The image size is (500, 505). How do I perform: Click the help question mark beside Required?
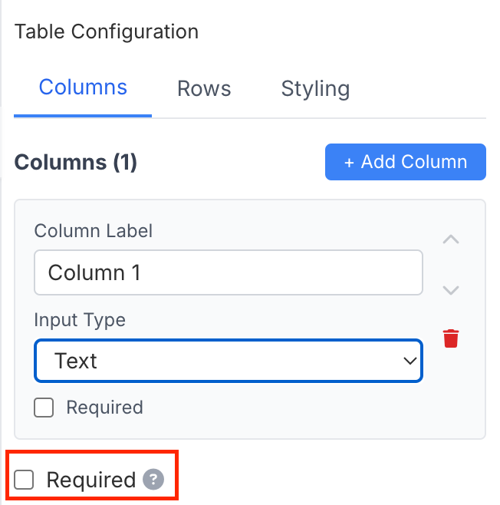(153, 480)
